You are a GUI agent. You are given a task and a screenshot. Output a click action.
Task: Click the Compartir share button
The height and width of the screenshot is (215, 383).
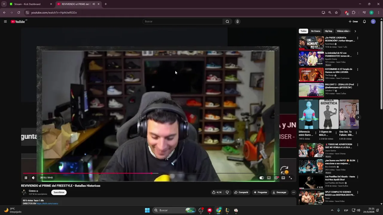click(241, 192)
